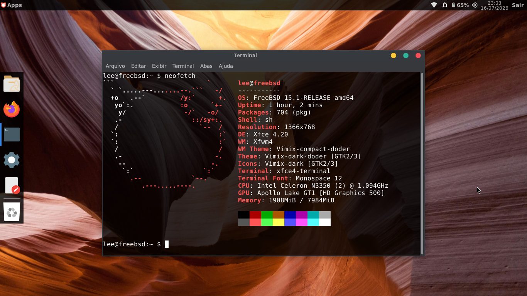Click the 'WM Theme: Vimix-compact-doder' line
The height and width of the screenshot is (296, 527).
pos(294,149)
